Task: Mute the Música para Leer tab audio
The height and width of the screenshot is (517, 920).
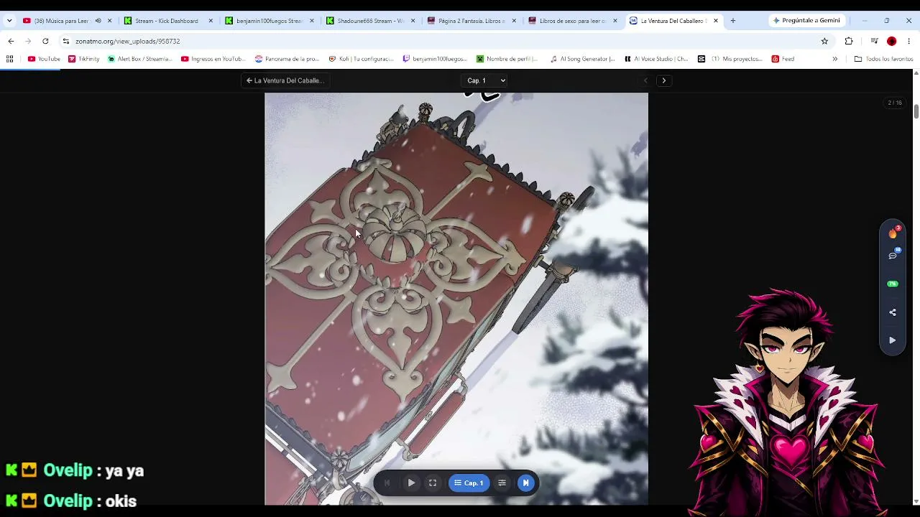Action: tap(98, 21)
